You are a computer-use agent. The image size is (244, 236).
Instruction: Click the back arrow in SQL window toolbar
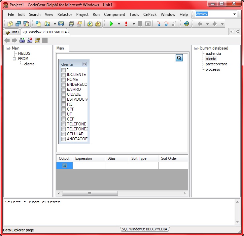tap(7, 40)
